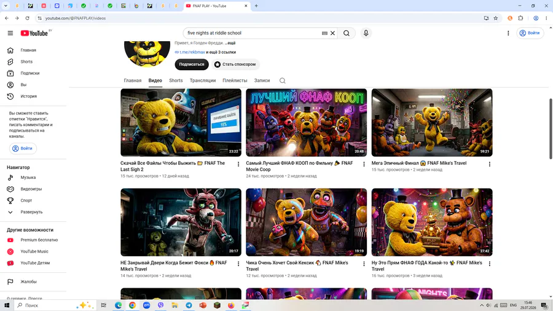This screenshot has width=553, height=311.
Task: Switch to the Трансляции channel tab
Action: pyautogui.click(x=203, y=81)
